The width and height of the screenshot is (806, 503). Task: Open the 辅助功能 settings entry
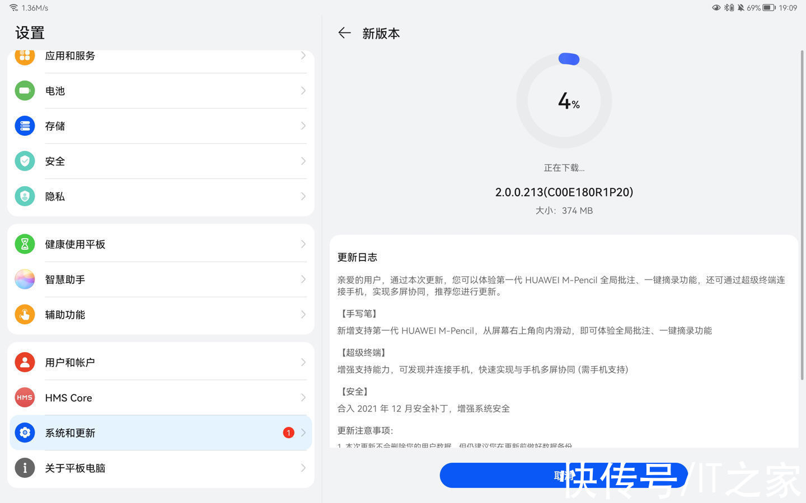pos(161,315)
